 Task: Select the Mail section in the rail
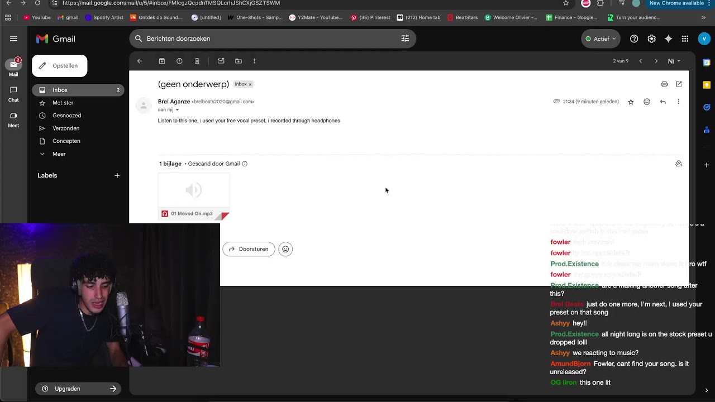coord(13,68)
